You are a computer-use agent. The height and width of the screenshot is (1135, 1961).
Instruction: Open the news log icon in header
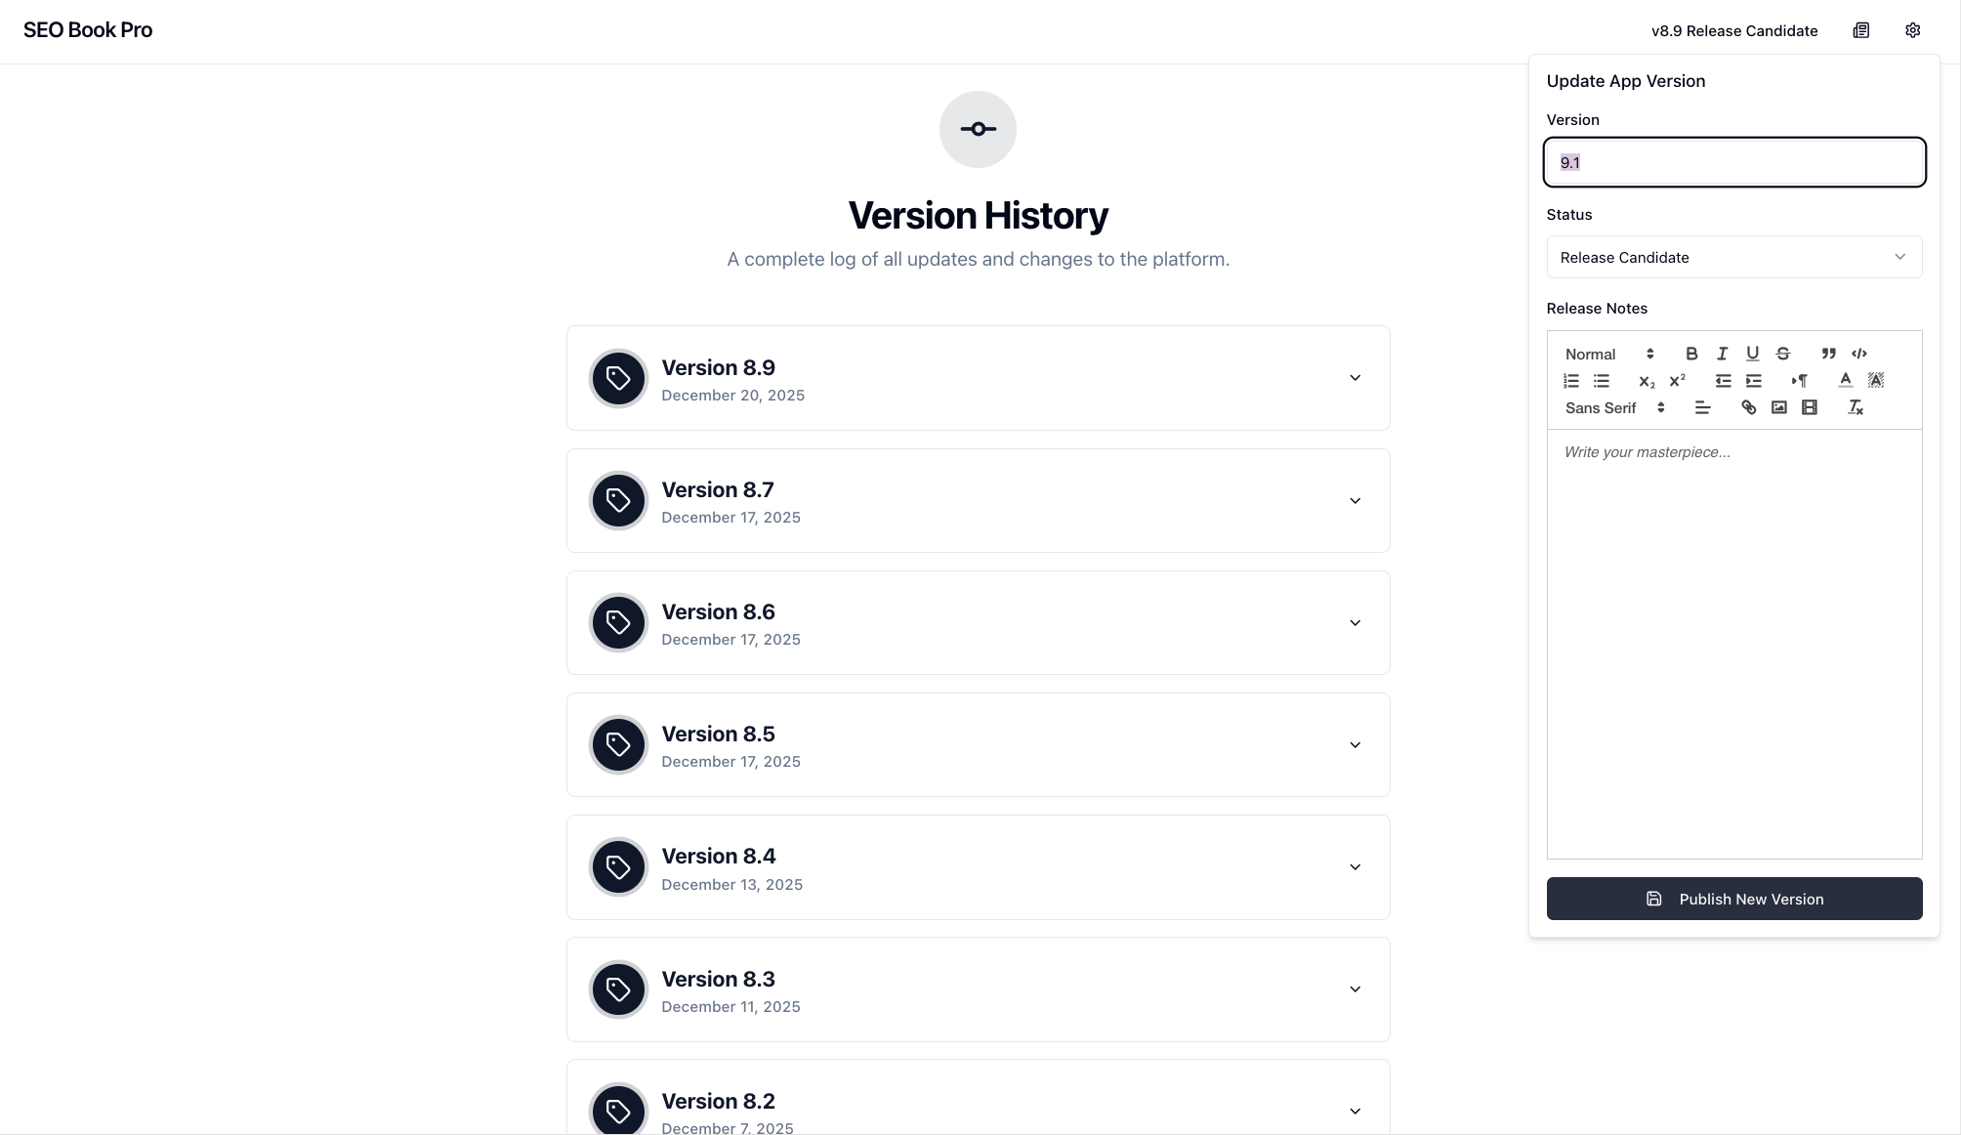pyautogui.click(x=1860, y=30)
